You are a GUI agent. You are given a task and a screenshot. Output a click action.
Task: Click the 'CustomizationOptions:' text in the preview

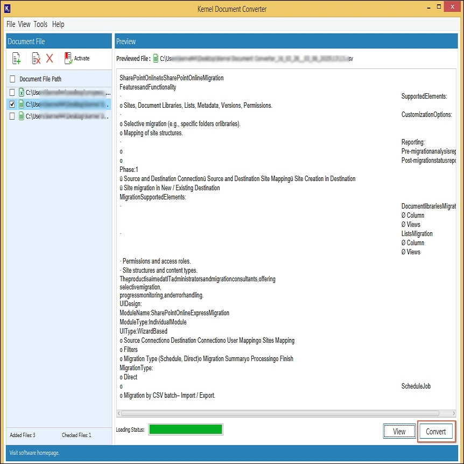(426, 115)
